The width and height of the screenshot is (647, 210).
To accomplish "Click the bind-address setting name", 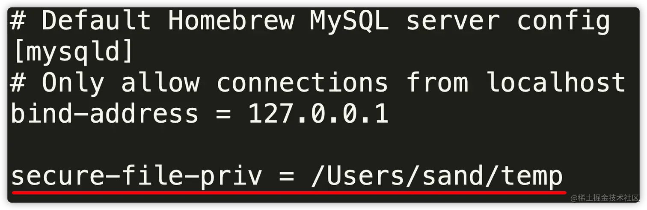I will [104, 114].
